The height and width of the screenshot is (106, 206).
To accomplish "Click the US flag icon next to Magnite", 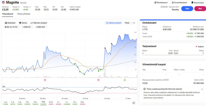I will [x=3, y=2].
